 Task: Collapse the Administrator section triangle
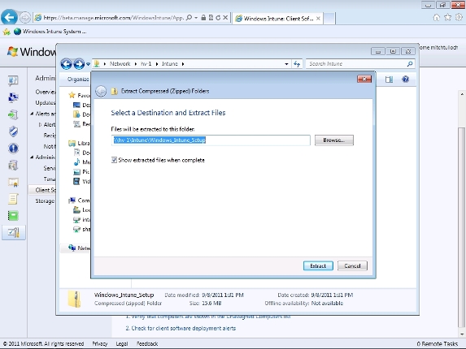tap(32, 157)
